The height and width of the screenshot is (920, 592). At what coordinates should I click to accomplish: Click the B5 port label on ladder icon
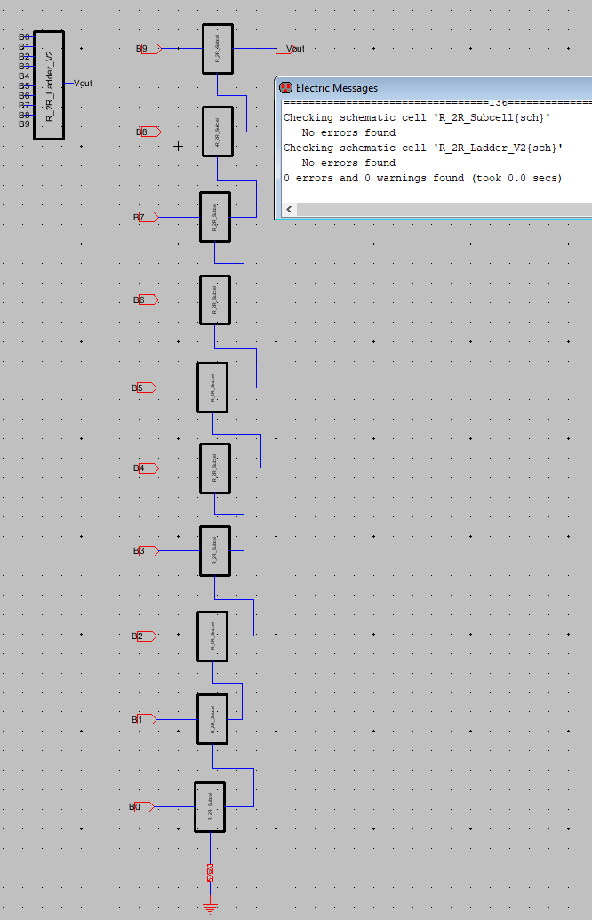tap(24, 85)
